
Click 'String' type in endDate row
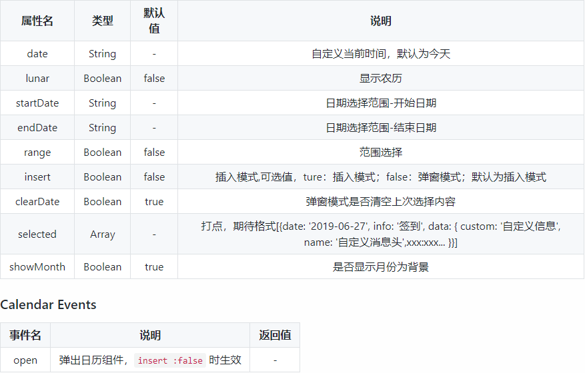click(x=102, y=128)
